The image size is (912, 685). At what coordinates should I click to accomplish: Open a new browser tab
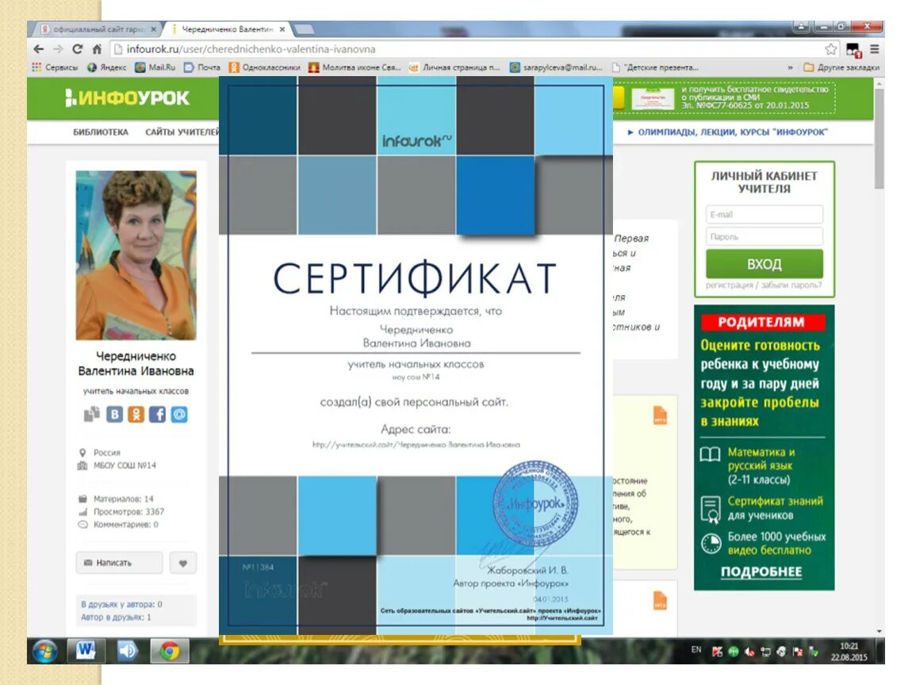click(305, 29)
